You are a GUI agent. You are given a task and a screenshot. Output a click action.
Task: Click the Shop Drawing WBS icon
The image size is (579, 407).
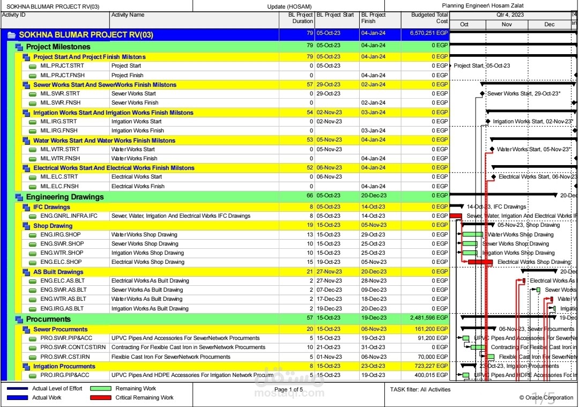(x=26, y=226)
